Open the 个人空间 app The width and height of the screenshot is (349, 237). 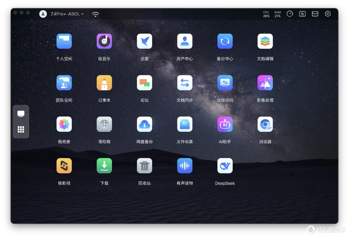point(64,41)
